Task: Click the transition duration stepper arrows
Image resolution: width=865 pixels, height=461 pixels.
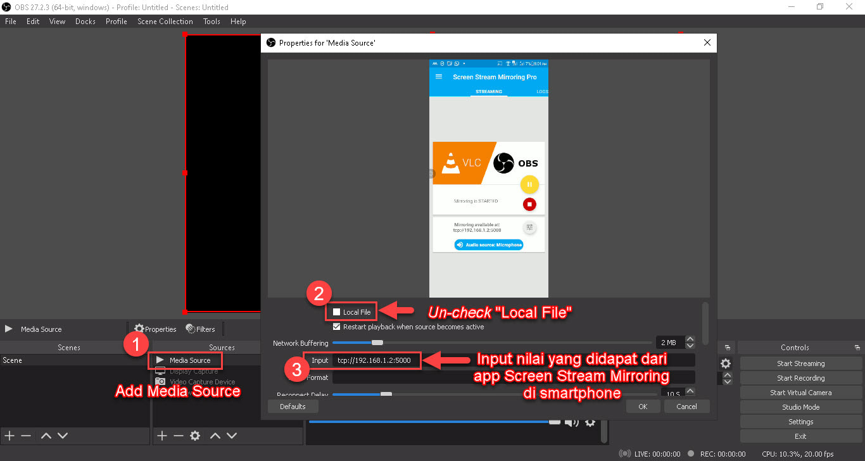Action: point(728,378)
